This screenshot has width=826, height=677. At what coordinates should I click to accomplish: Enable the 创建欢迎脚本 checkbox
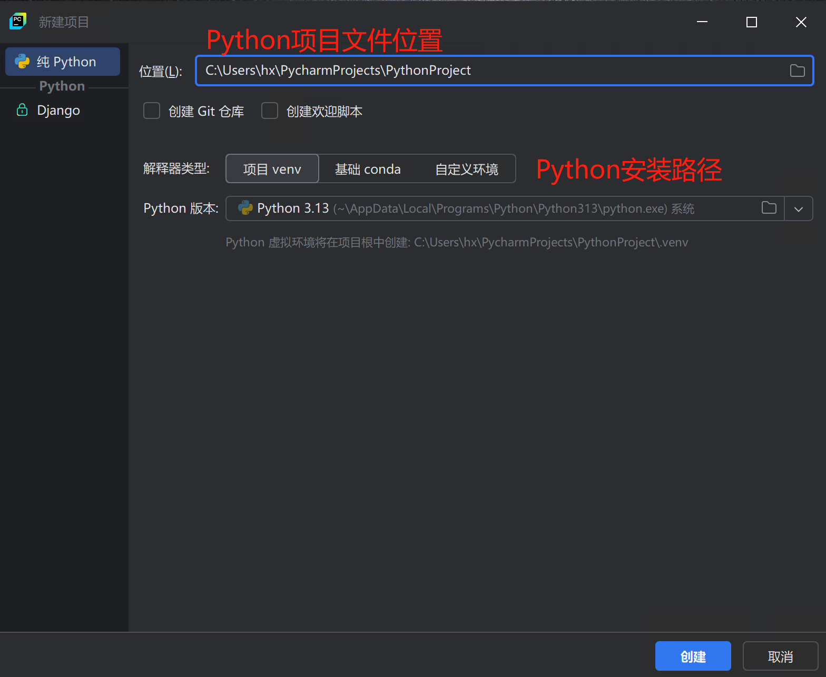tap(270, 111)
